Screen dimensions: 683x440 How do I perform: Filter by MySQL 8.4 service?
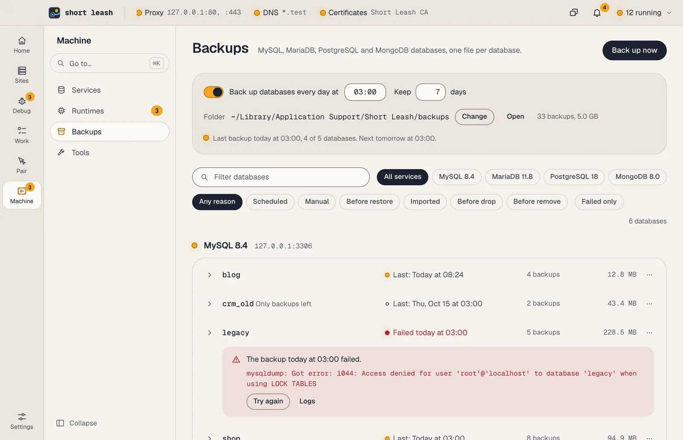(457, 177)
